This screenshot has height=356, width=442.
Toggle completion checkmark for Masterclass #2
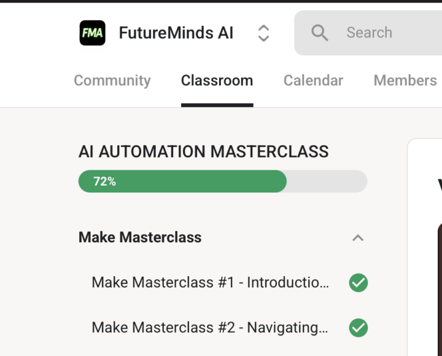[359, 328]
